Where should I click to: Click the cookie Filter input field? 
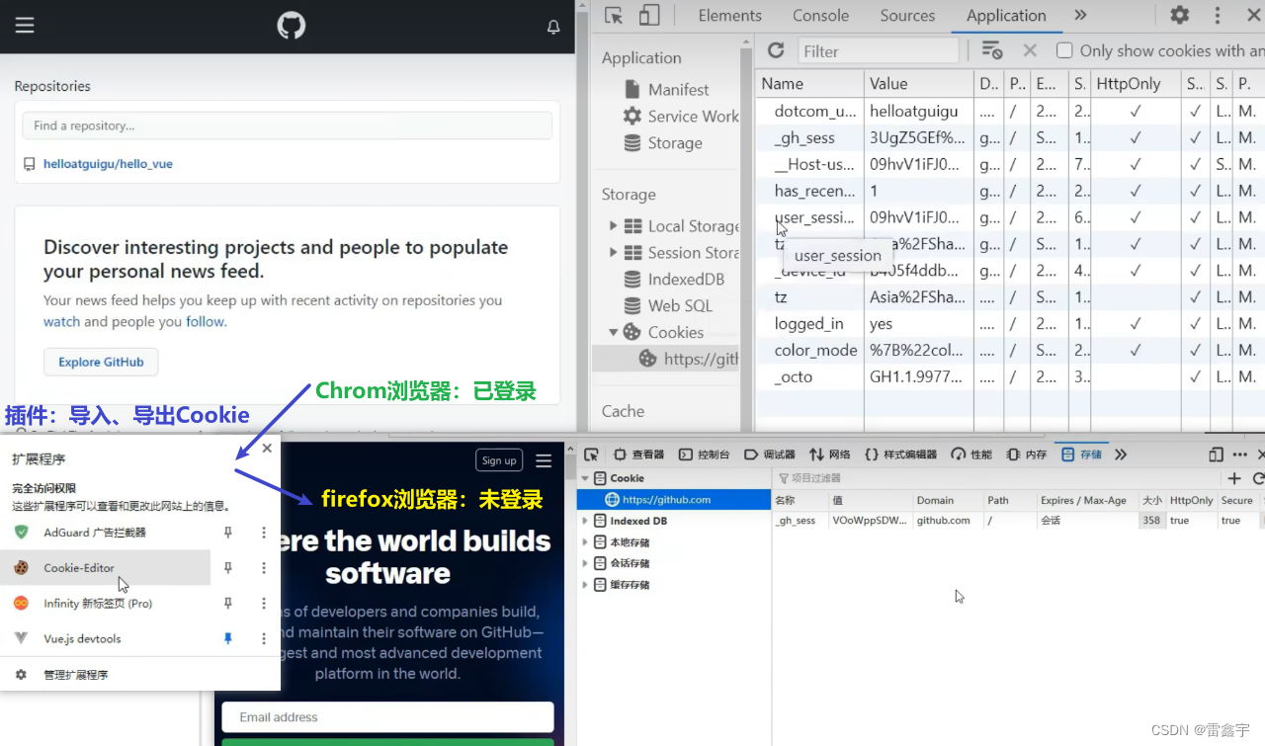click(x=878, y=50)
